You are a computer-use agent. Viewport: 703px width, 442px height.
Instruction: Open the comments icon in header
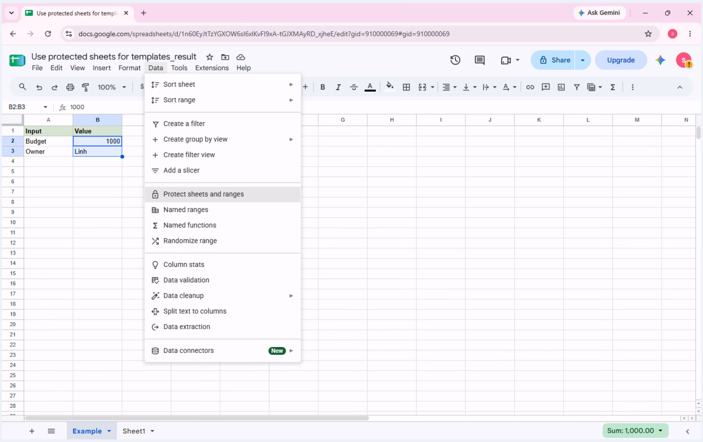click(x=480, y=60)
